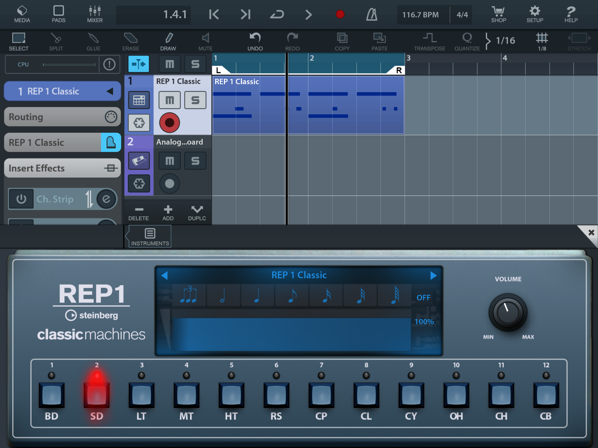Jump to left locator
The height and width of the screenshot is (448, 598).
[214, 14]
